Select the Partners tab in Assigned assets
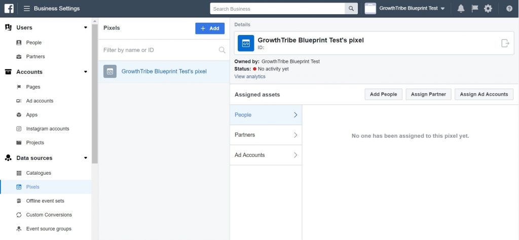Viewport: 519px width, 240px height. [x=266, y=135]
